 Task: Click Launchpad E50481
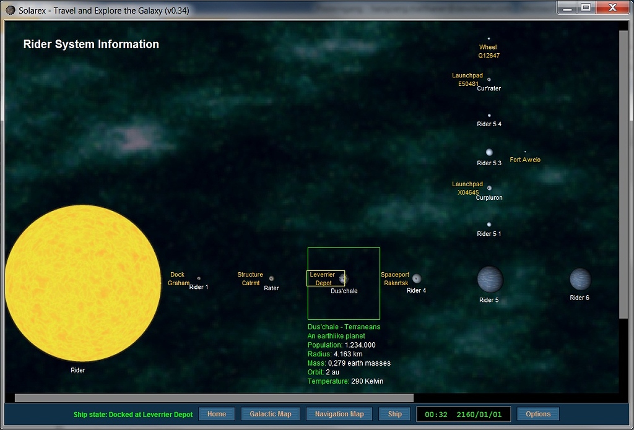467,79
